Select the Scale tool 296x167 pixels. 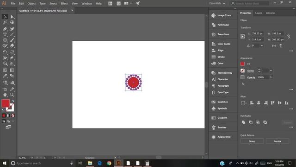pyautogui.click(x=12, y=52)
